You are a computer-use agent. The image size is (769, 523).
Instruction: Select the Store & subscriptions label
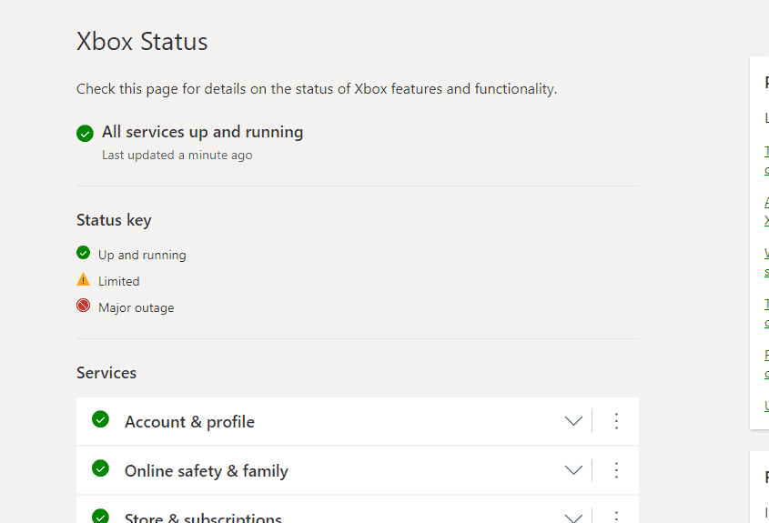click(x=203, y=518)
